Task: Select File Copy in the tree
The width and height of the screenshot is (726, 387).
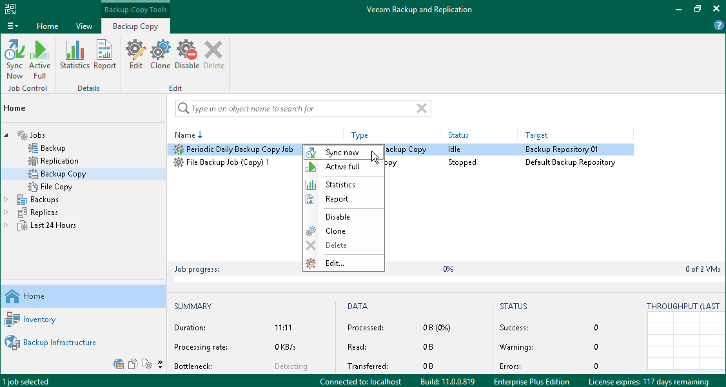Action: 56,187
